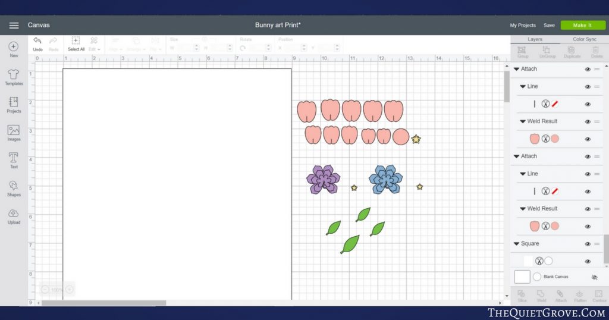Click the white color swatch in Square layer
Image resolution: width=609 pixels, height=320 pixels.
(x=548, y=261)
